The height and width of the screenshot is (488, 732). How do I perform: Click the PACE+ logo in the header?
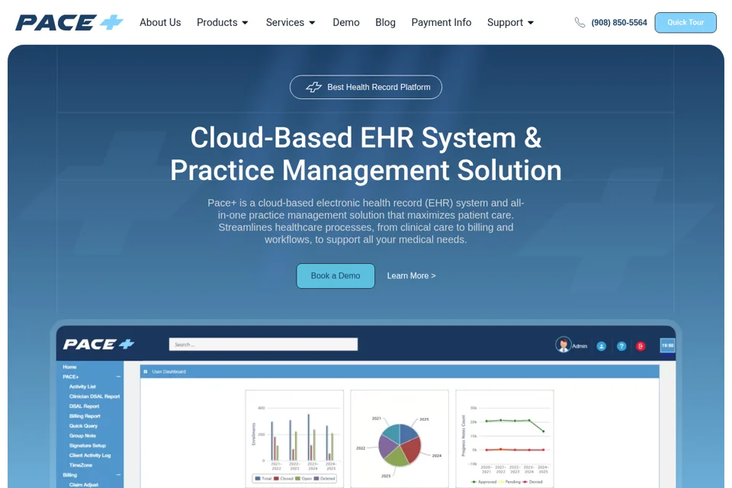pyautogui.click(x=69, y=22)
